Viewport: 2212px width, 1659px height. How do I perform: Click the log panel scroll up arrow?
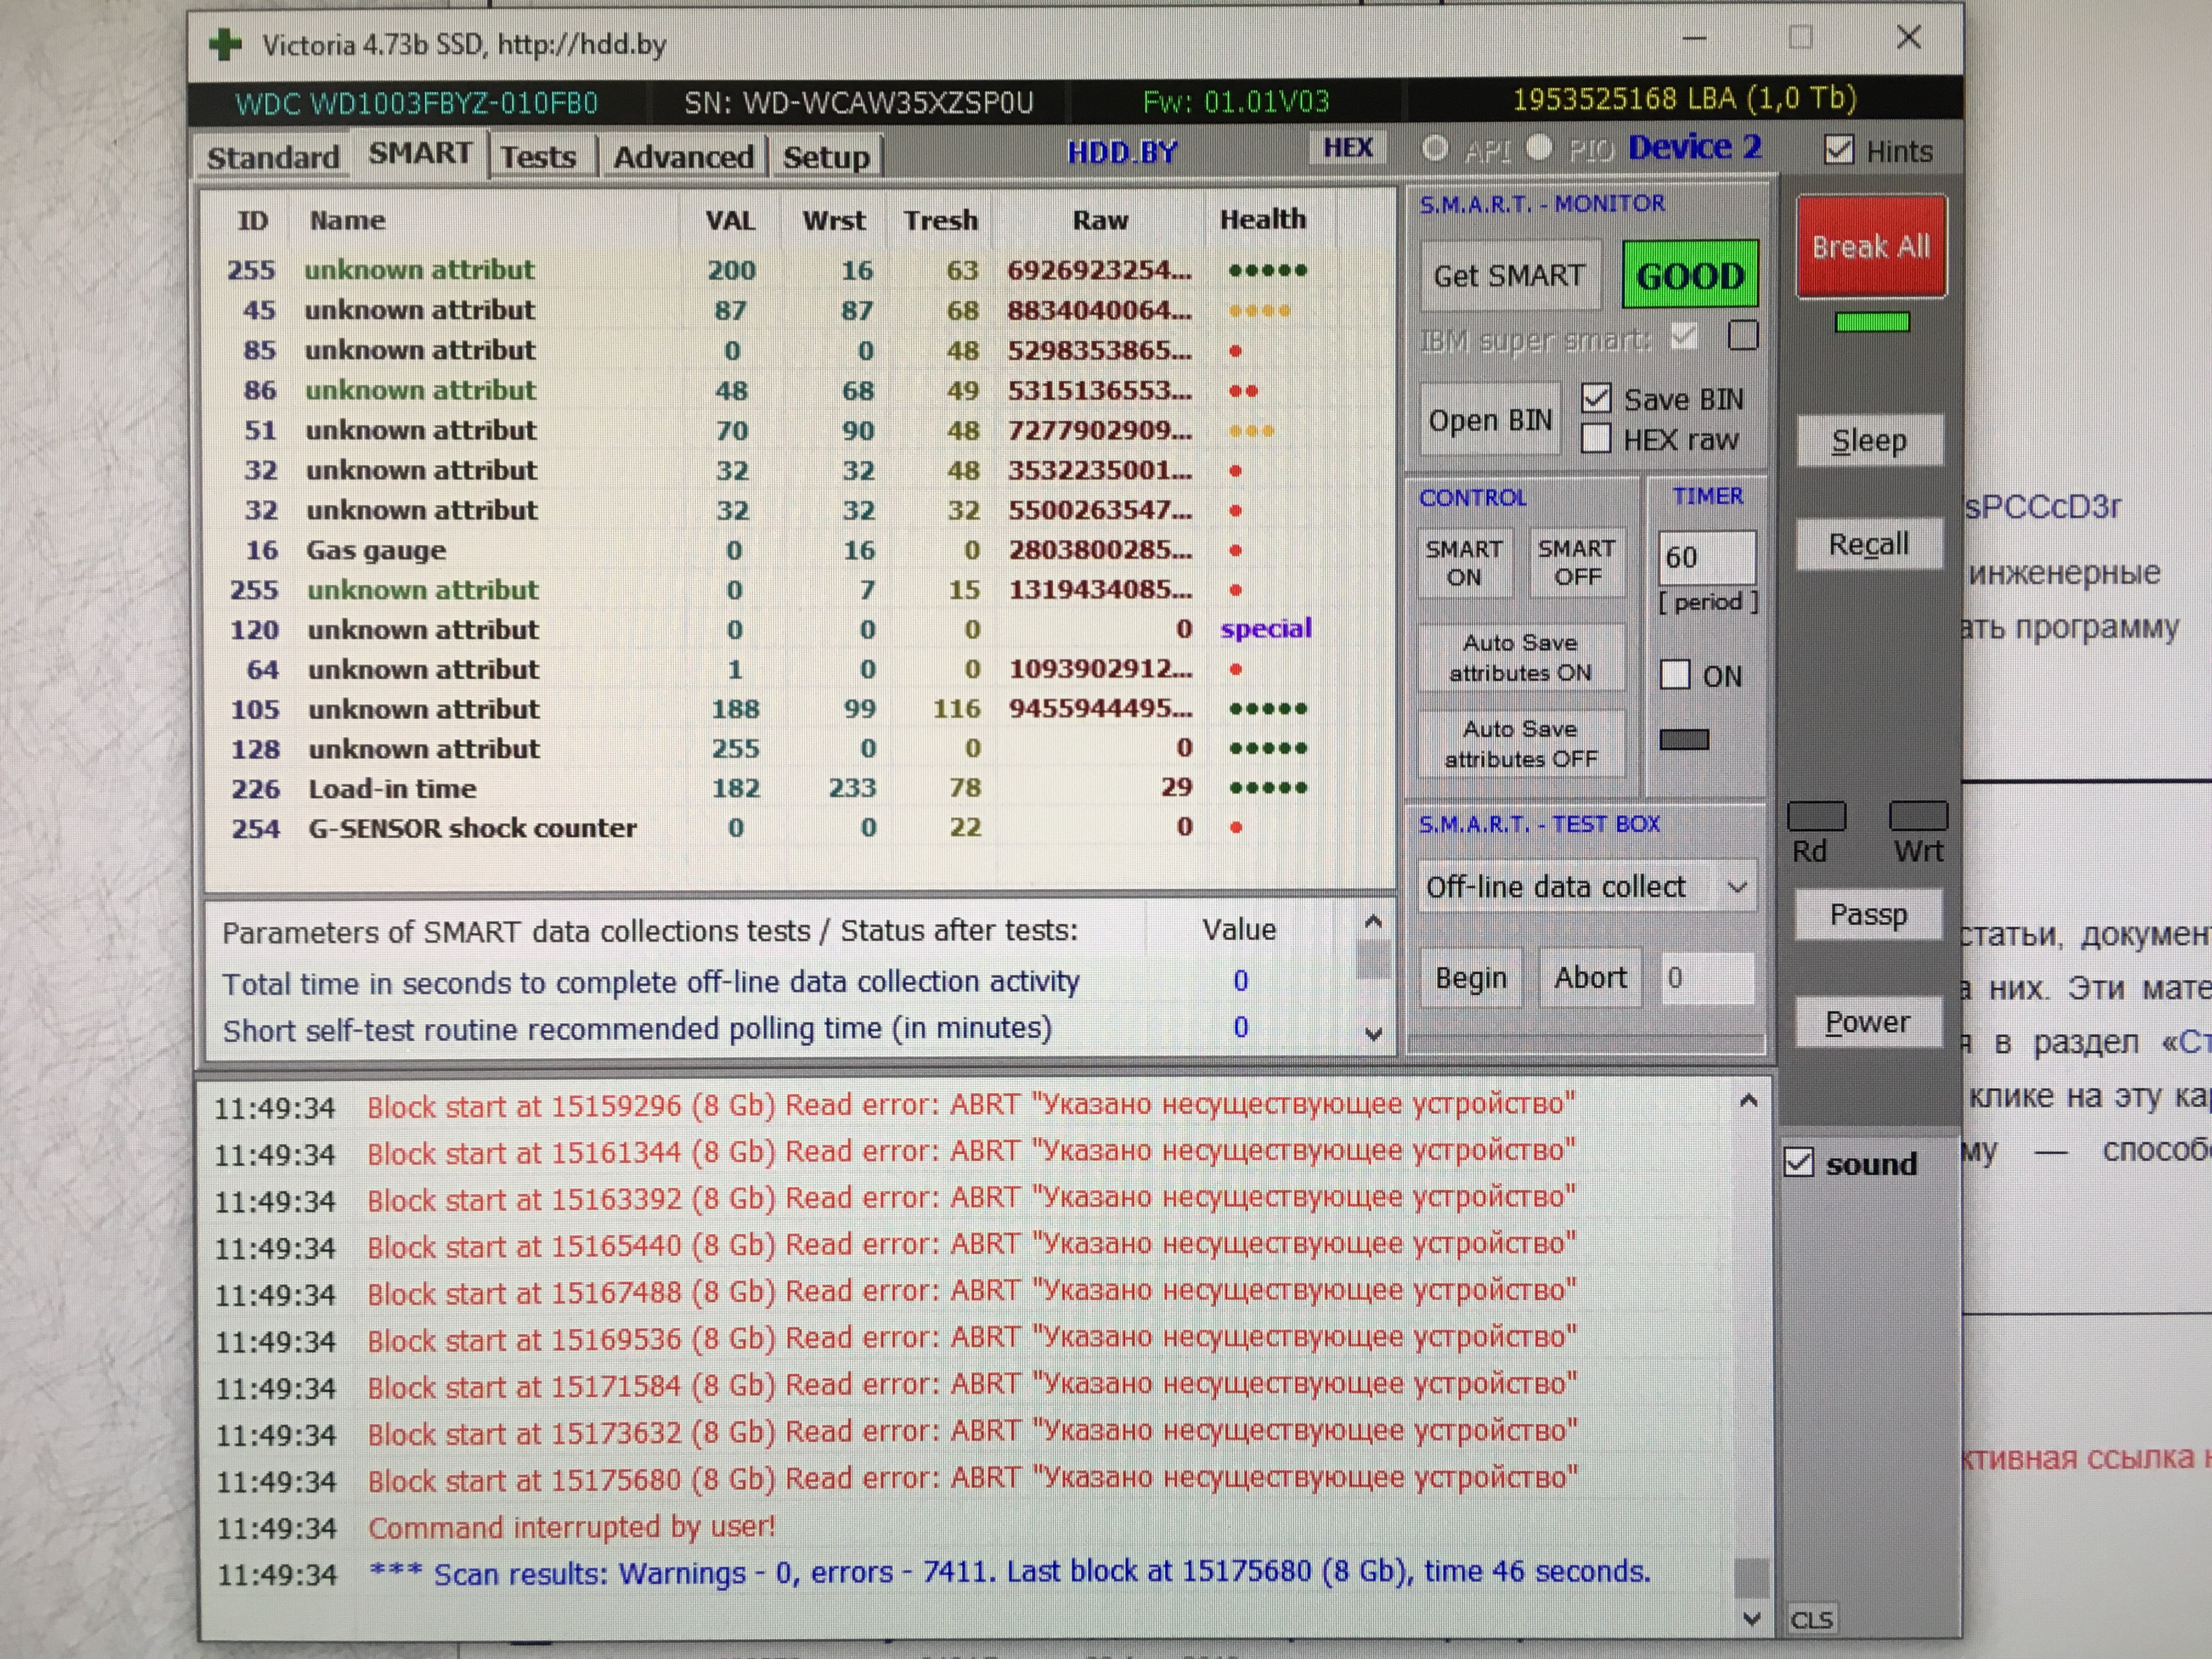(x=1748, y=1101)
